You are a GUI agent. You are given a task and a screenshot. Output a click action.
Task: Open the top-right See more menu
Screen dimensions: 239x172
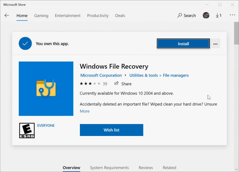[232, 15]
